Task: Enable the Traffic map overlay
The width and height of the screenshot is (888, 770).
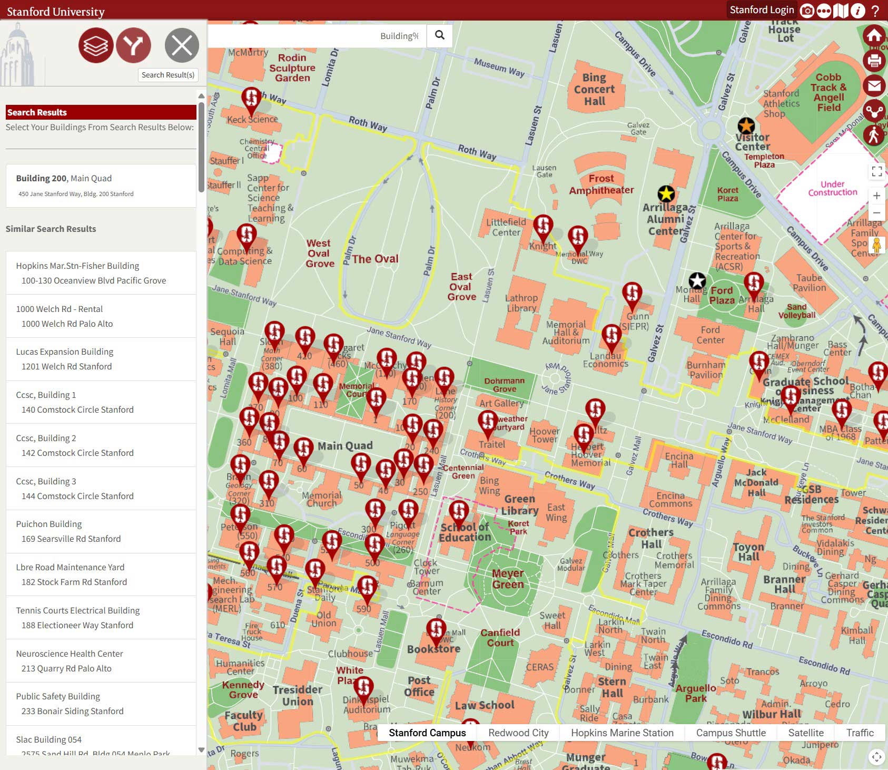Action: point(860,733)
